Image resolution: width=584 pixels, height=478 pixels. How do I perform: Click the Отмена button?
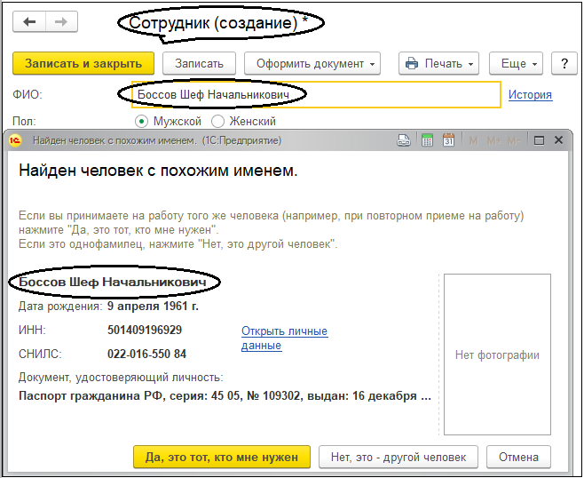[518, 457]
